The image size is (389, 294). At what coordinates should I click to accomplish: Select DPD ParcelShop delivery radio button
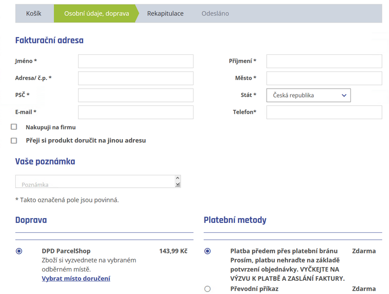tap(19, 251)
